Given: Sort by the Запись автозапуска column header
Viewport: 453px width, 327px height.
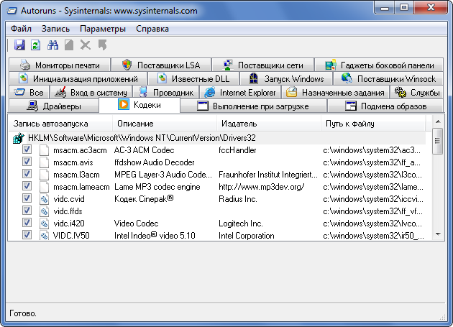Looking at the screenshot, I should coord(60,124).
